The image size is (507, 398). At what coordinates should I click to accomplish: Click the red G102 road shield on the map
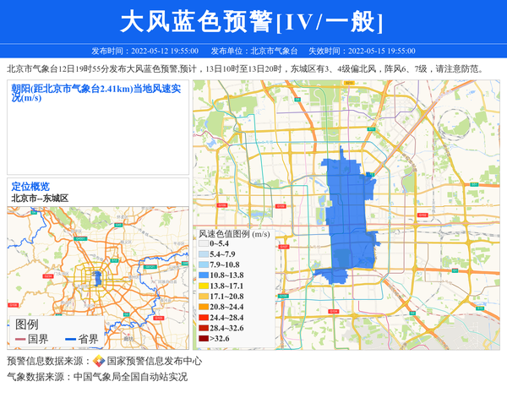[422, 215]
